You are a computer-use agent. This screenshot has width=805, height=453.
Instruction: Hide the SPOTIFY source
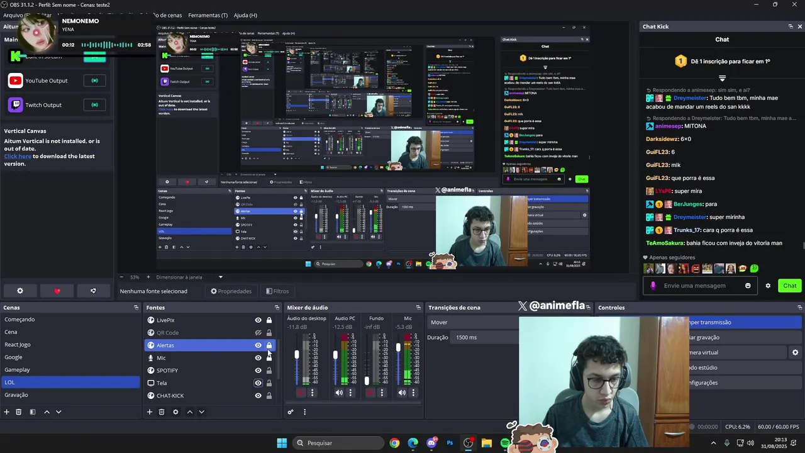(258, 371)
